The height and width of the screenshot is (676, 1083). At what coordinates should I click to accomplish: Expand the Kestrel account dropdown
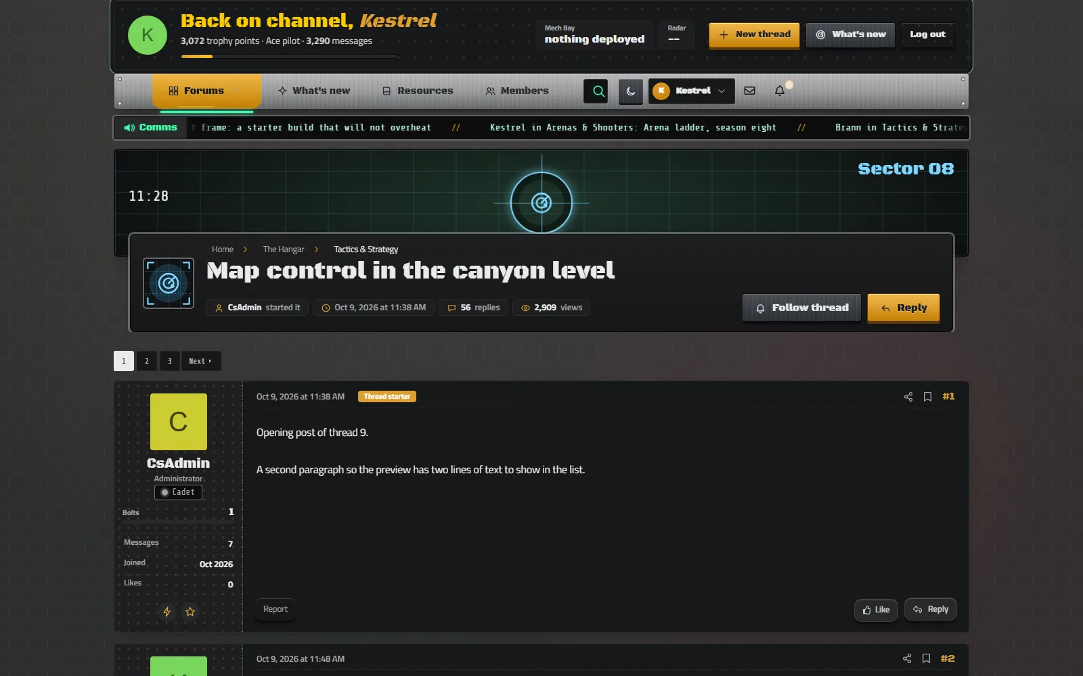(x=691, y=91)
